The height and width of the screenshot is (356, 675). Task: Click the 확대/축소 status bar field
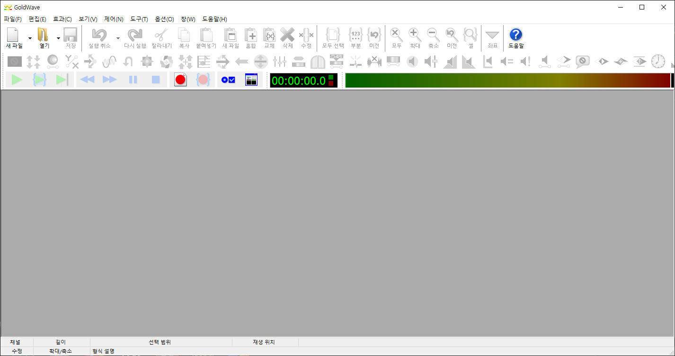tap(62, 351)
